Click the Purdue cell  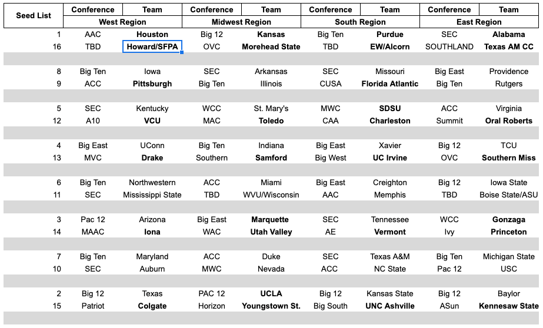click(x=390, y=35)
